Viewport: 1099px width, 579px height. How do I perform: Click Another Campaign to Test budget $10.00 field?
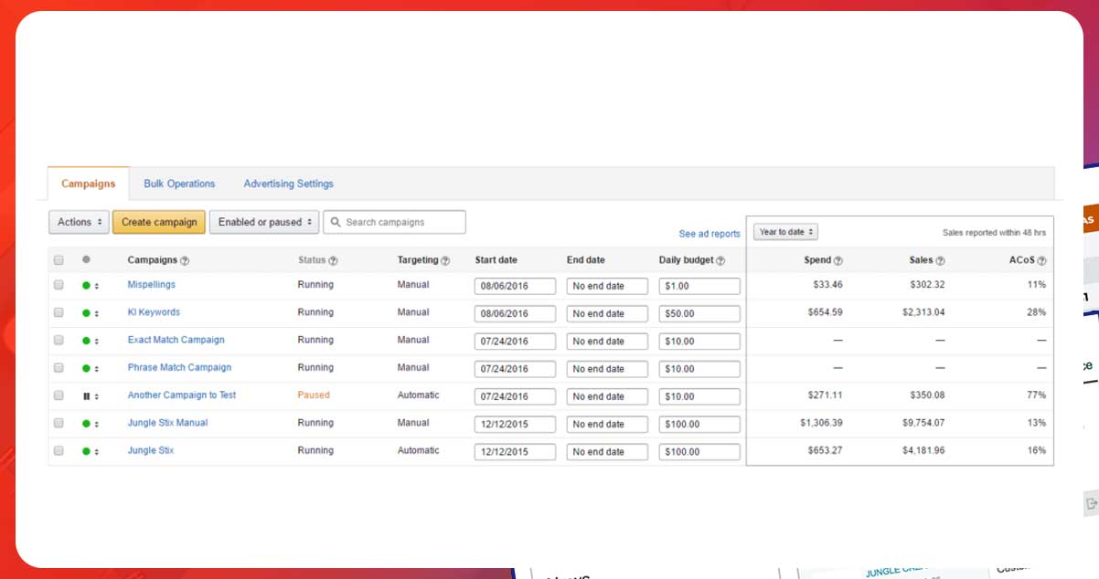[x=699, y=396]
